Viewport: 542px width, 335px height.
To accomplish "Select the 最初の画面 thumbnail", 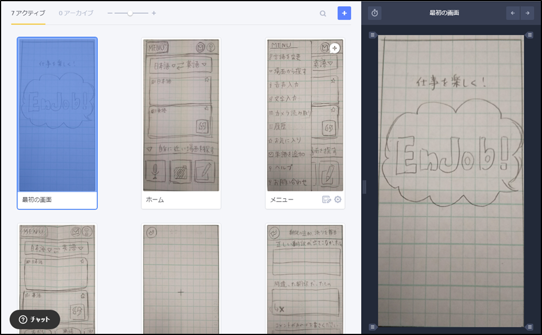I will click(57, 114).
